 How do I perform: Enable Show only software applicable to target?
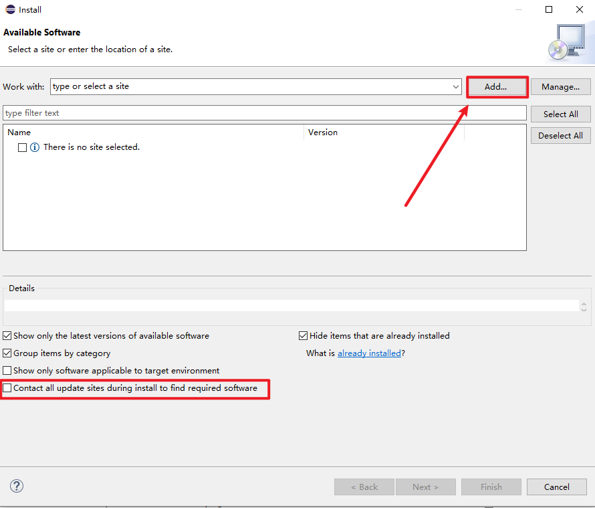(x=7, y=371)
